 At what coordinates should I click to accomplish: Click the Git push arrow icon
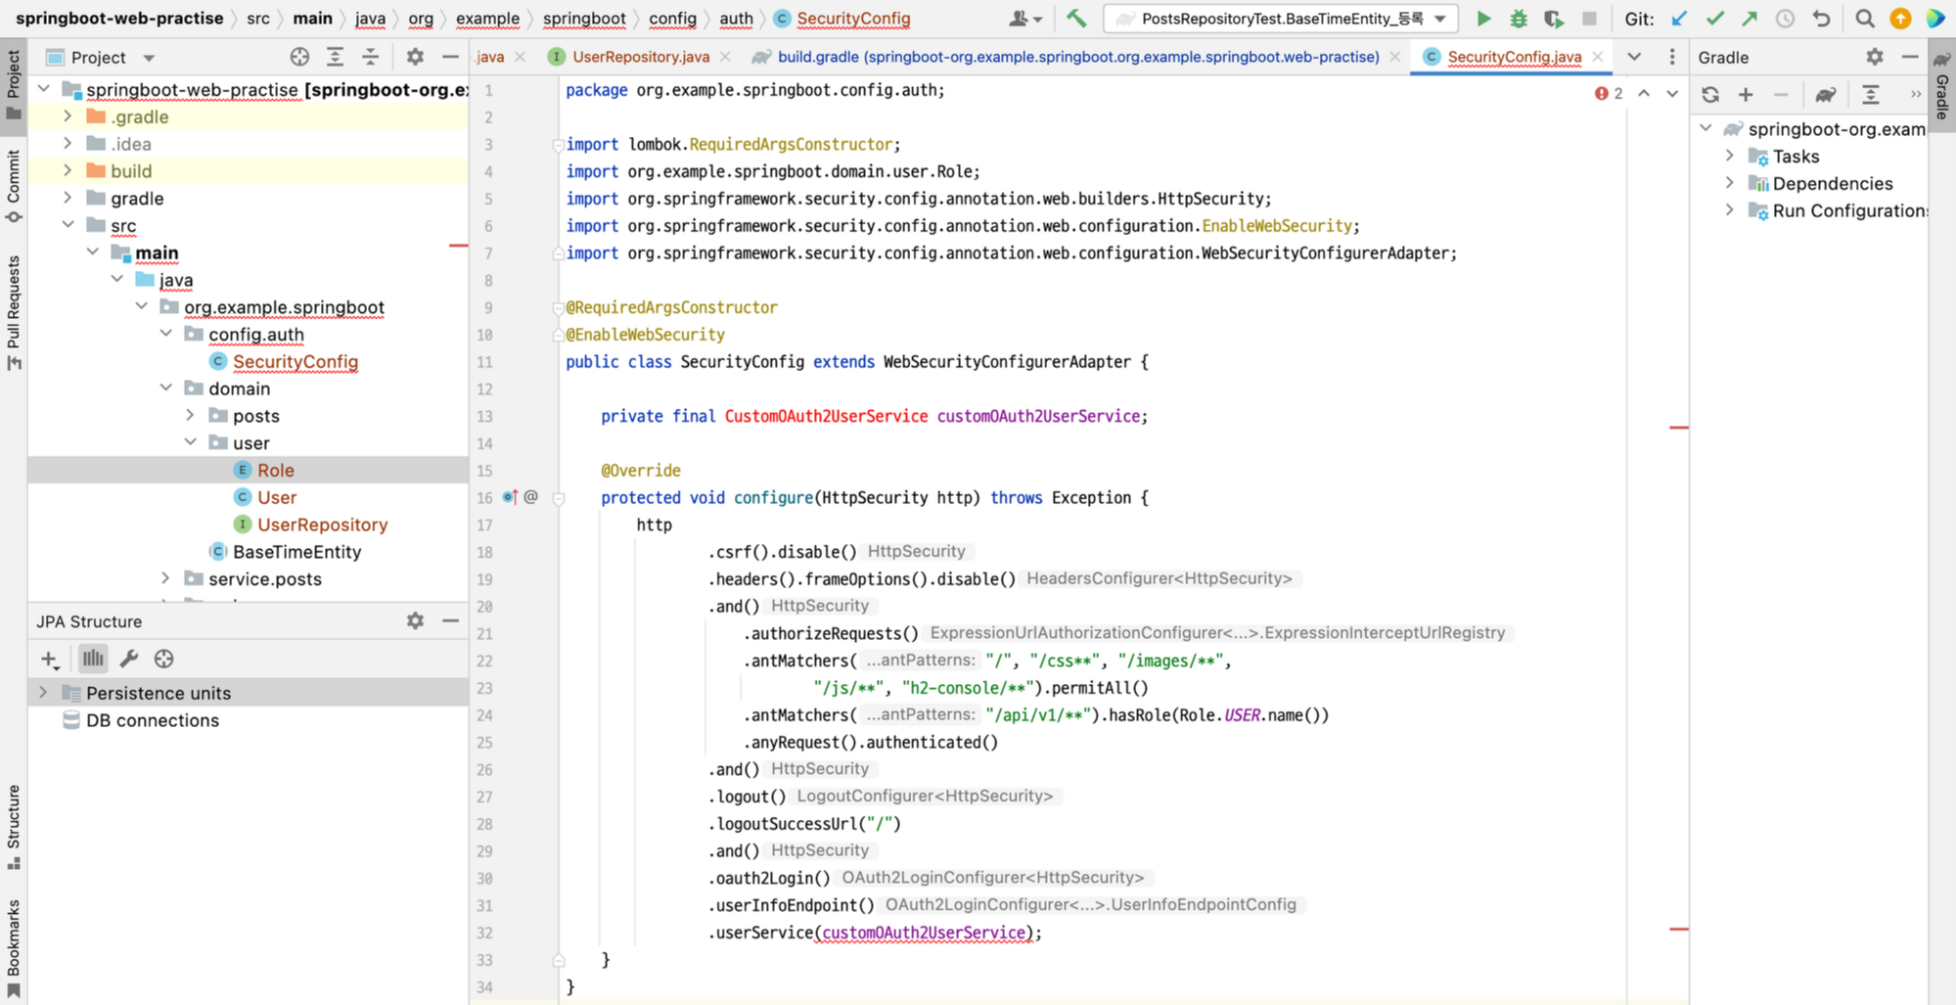(x=1750, y=19)
